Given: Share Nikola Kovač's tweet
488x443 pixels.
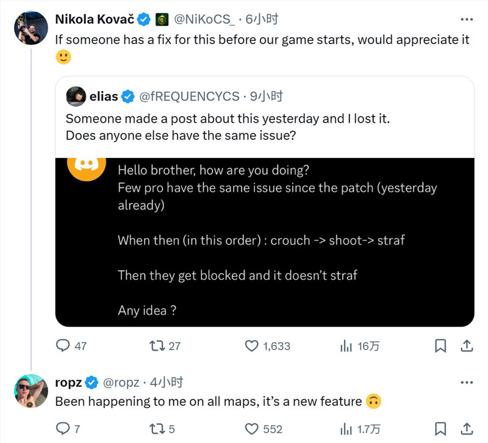Looking at the screenshot, I should 467,345.
